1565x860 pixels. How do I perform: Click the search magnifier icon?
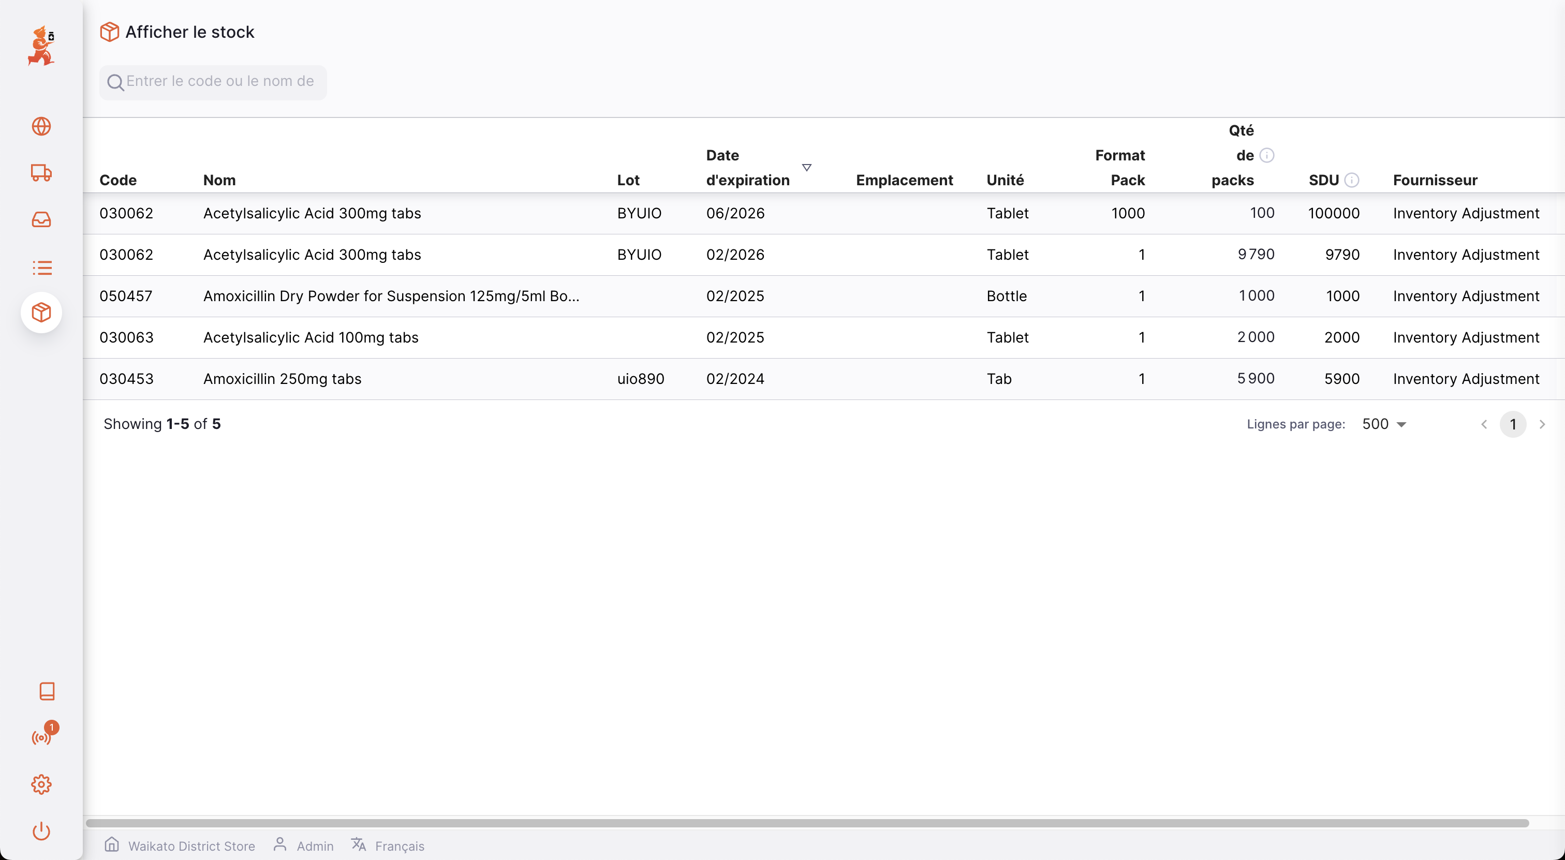(x=115, y=82)
